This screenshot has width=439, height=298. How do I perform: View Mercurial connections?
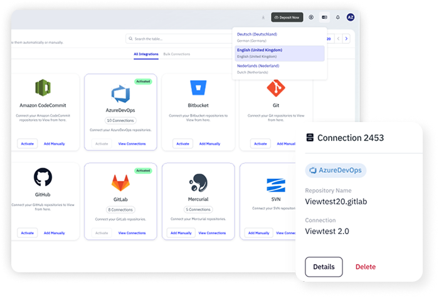click(212, 233)
